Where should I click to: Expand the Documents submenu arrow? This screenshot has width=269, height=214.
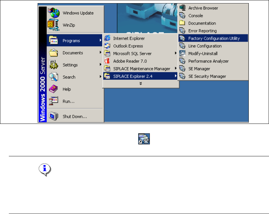(101, 52)
